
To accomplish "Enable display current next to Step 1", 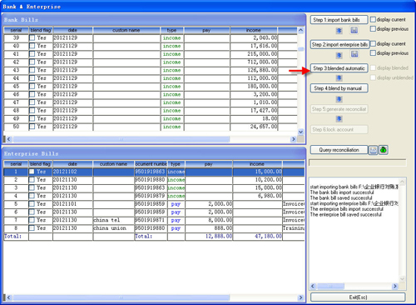I will (x=373, y=19).
